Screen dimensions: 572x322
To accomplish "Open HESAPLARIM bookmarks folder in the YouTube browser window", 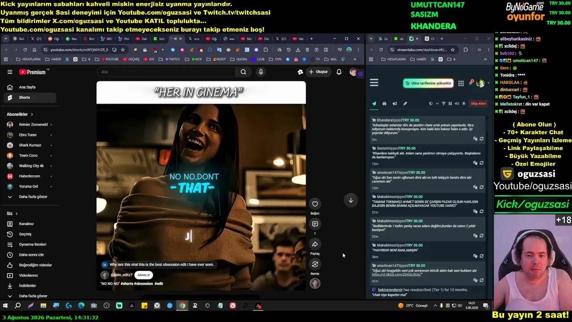I will click(x=28, y=59).
